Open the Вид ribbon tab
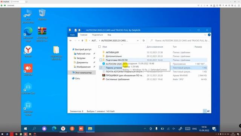The height and width of the screenshot is (136, 241). point(109,35)
